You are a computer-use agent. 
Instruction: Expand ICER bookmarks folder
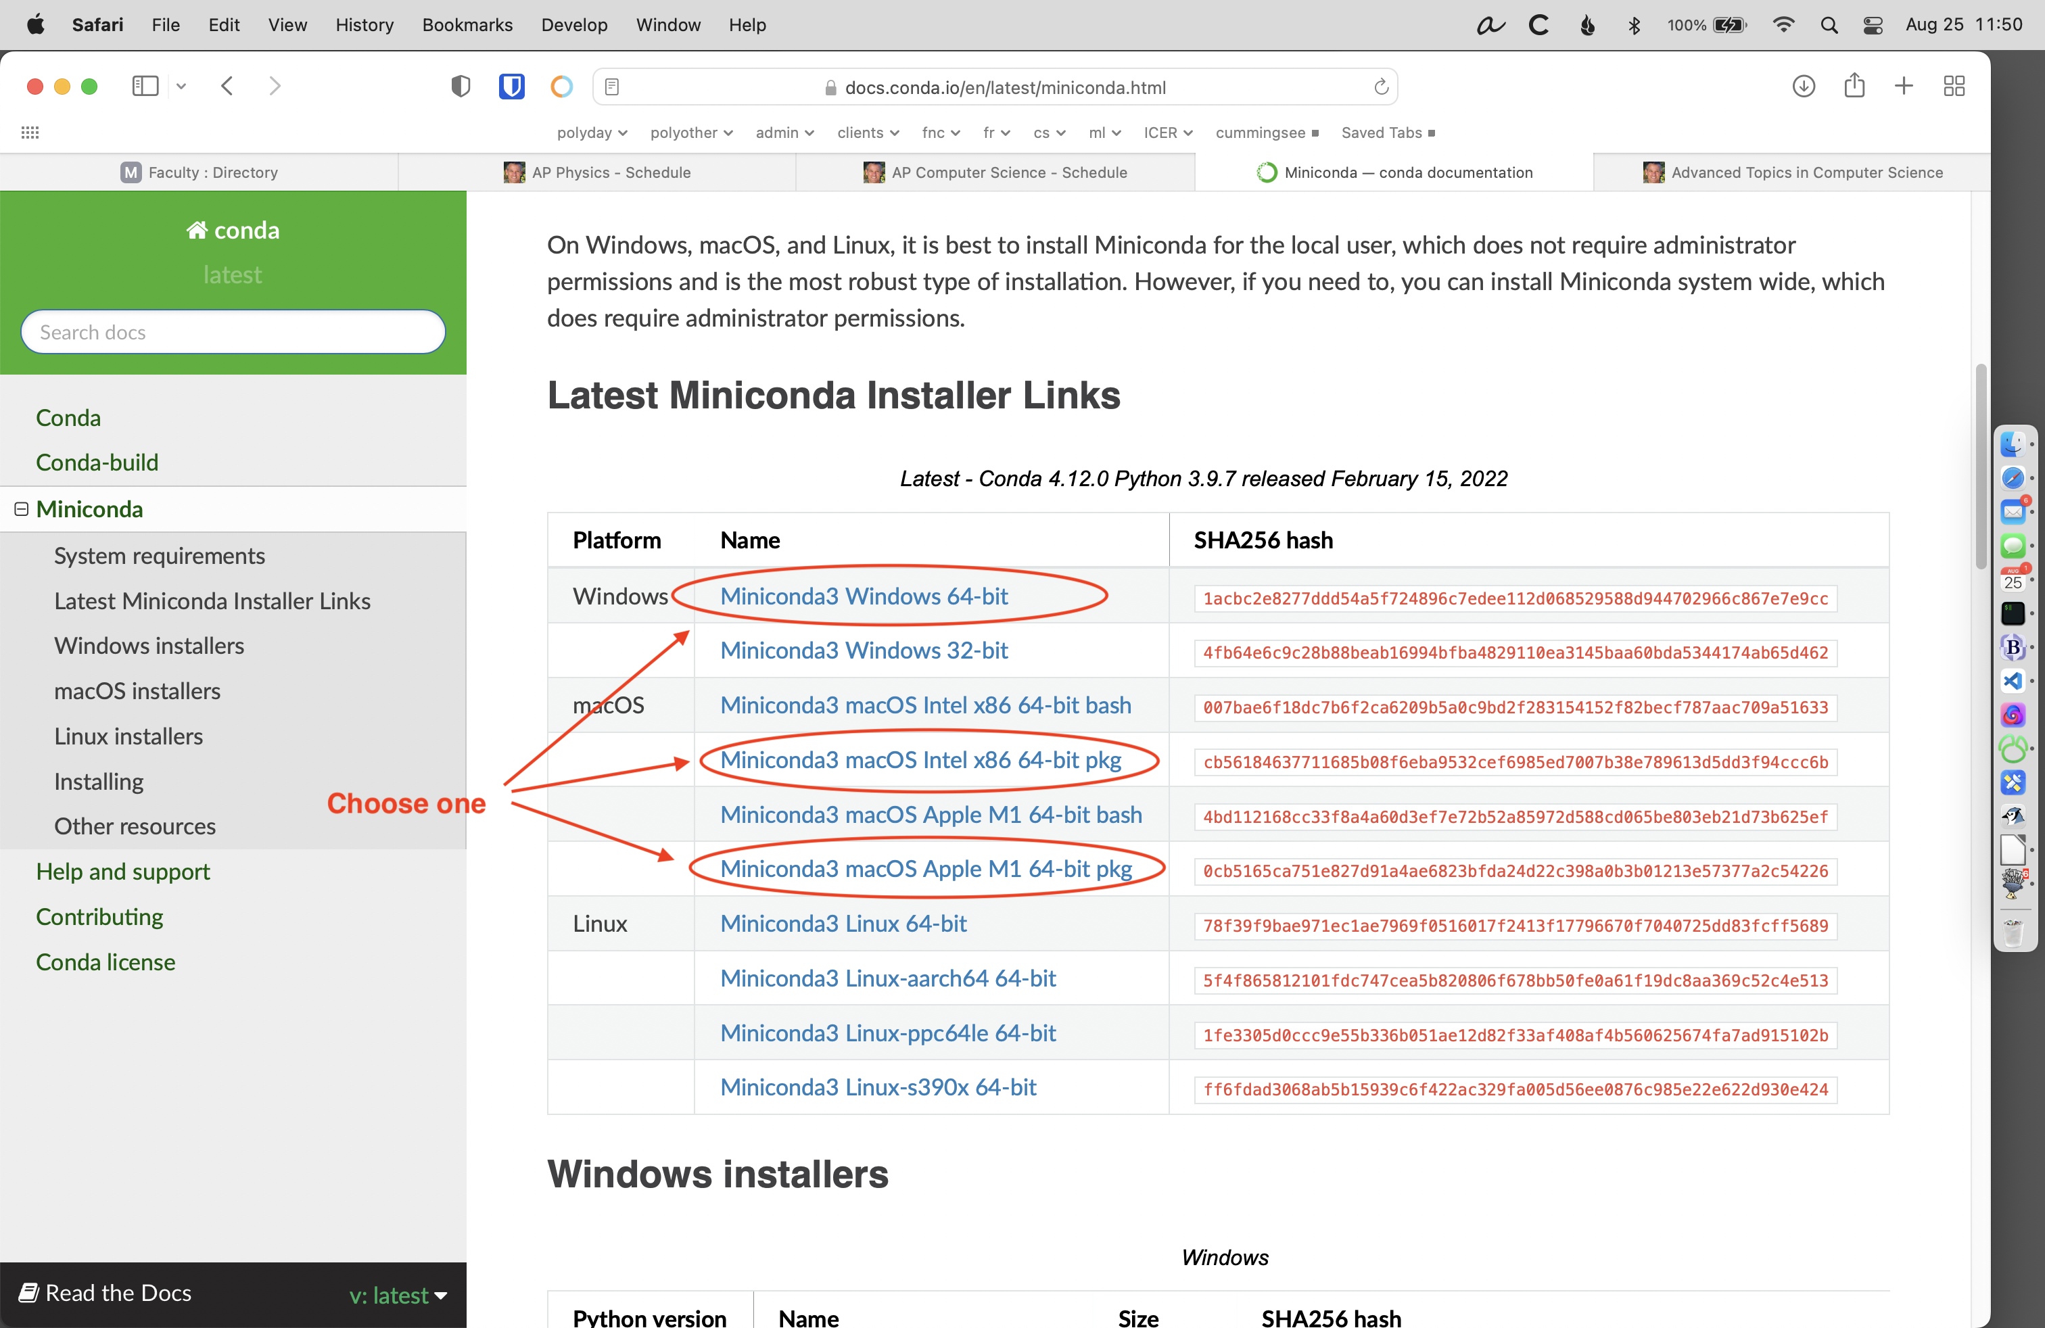tap(1168, 133)
